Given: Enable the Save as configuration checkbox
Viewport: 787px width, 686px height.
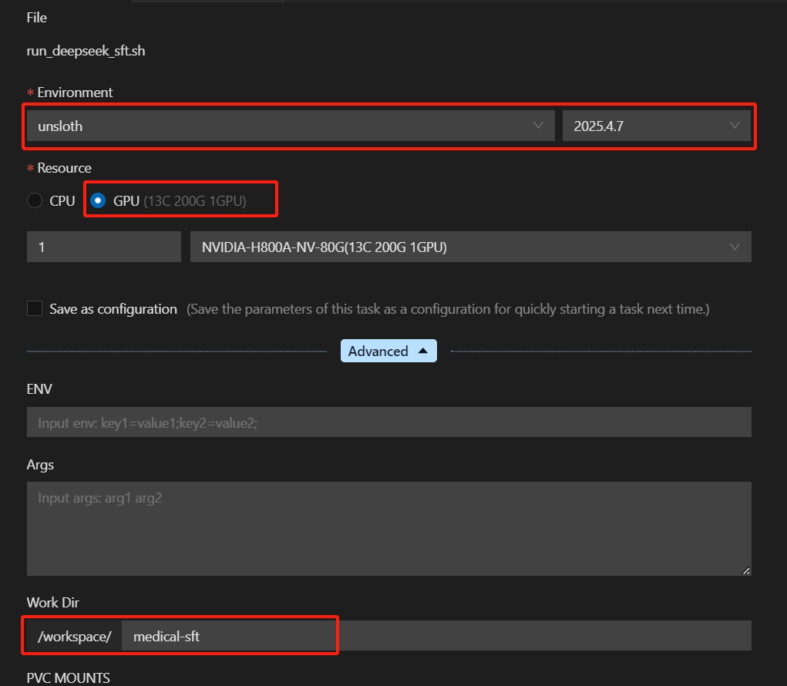Looking at the screenshot, I should (x=34, y=308).
